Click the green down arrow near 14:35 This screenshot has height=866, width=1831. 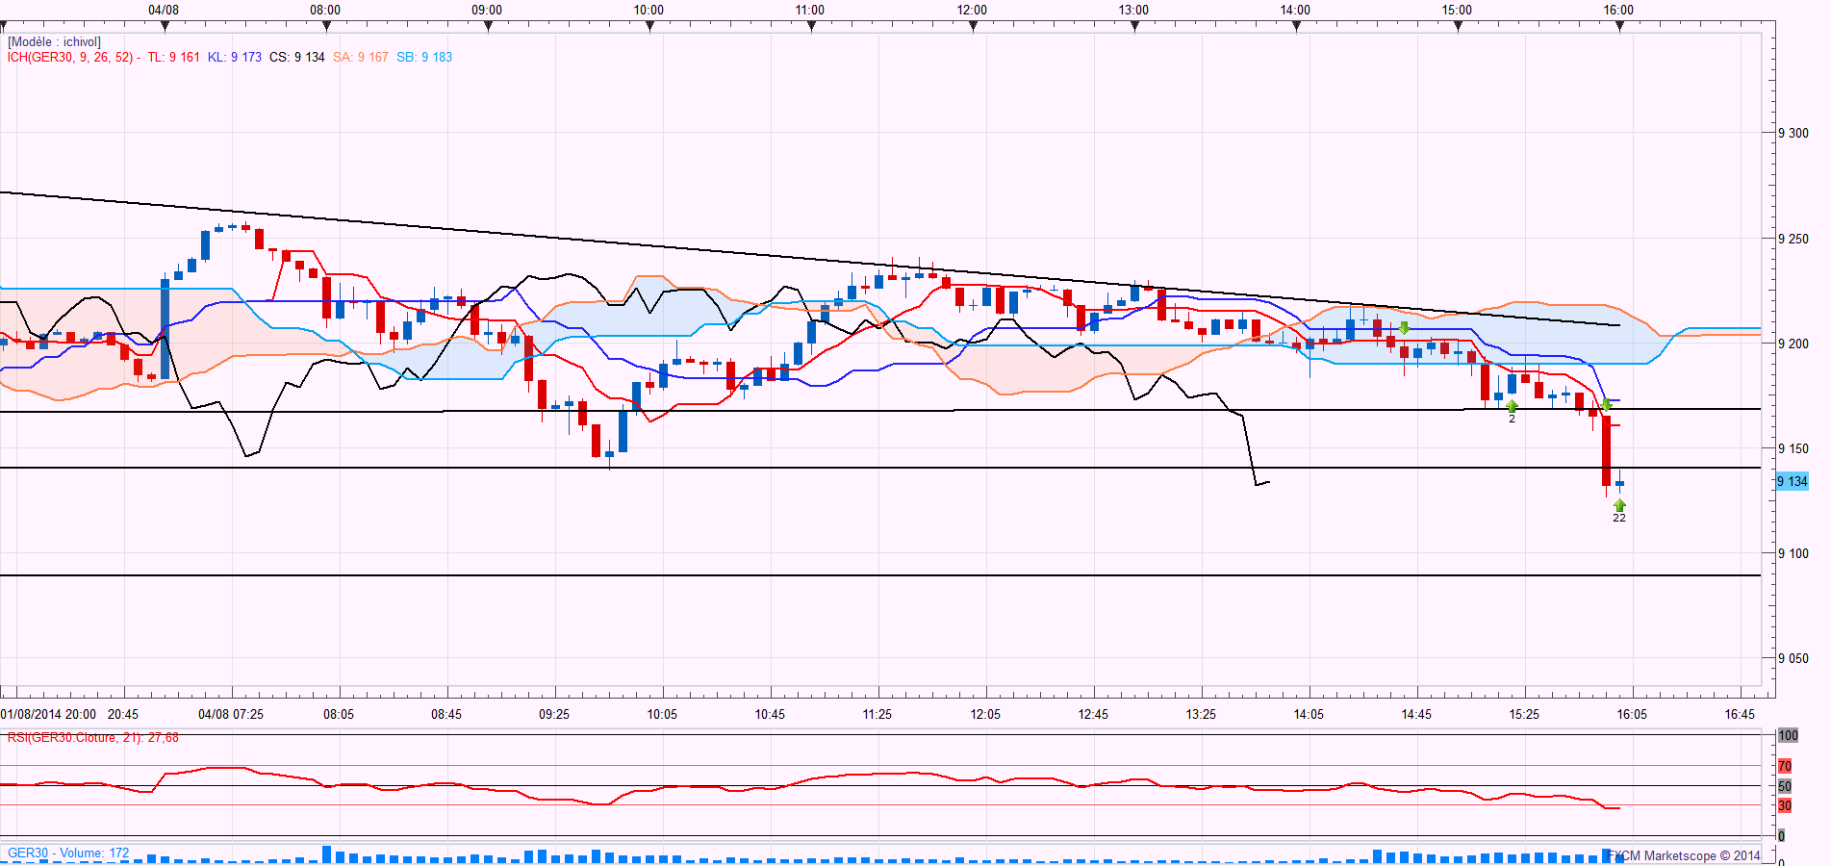[1404, 328]
